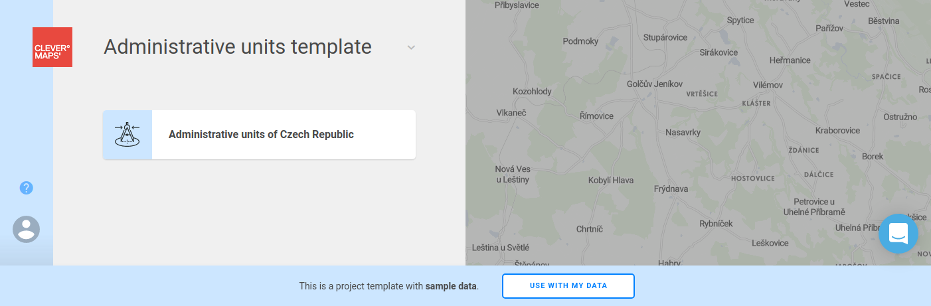Click the Vilémov place label
The image size is (931, 306).
point(768,85)
